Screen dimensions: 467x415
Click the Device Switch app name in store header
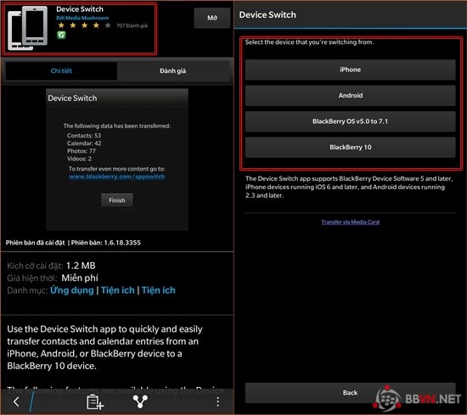[x=80, y=9]
